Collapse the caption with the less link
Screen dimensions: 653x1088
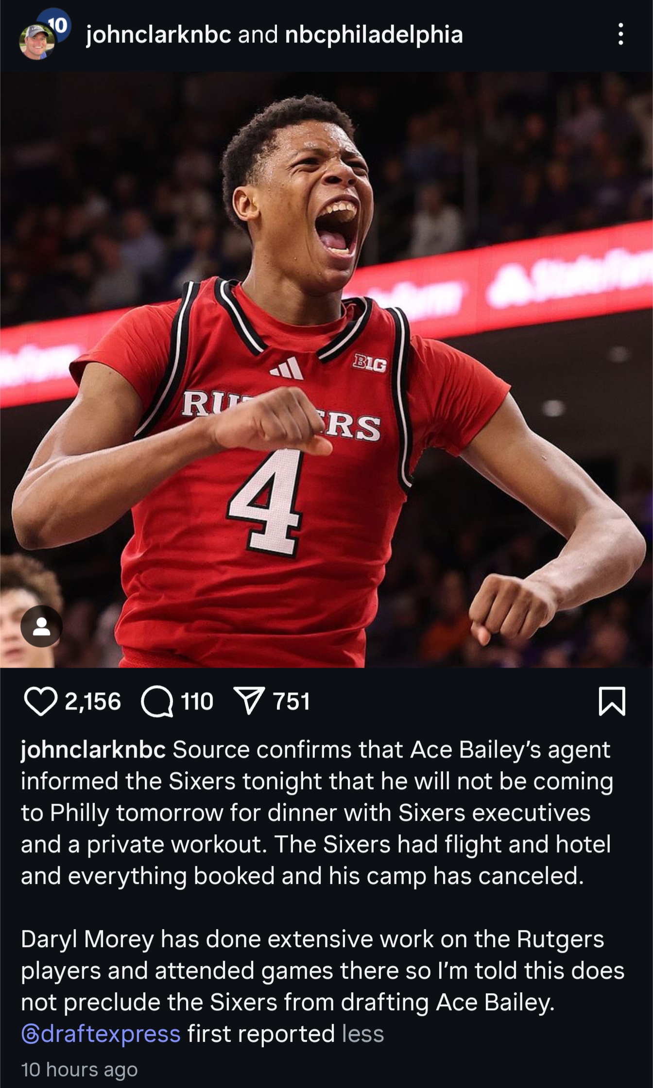click(x=363, y=1034)
